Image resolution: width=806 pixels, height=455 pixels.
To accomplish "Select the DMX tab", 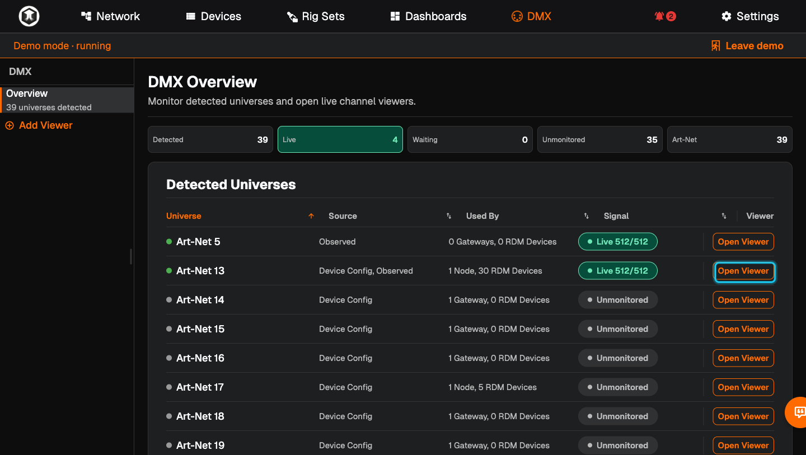I will click(x=531, y=16).
